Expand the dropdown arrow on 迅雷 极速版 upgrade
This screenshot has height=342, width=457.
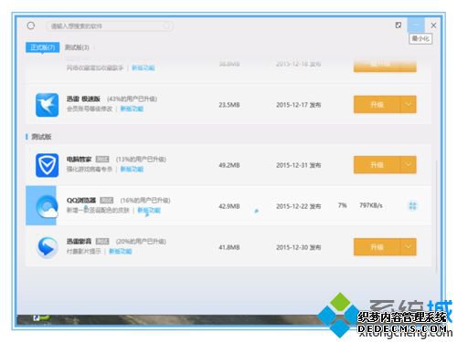(x=409, y=105)
